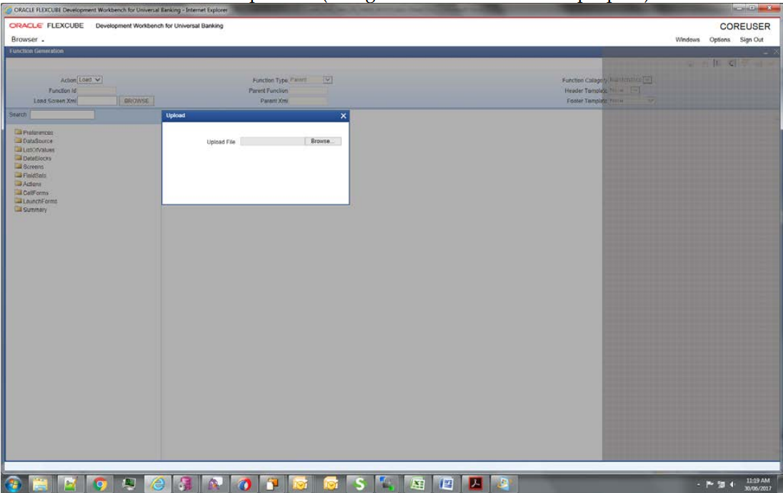783x493 pixels.
Task: Open the first Outlook taskbar icon
Action: click(301, 484)
